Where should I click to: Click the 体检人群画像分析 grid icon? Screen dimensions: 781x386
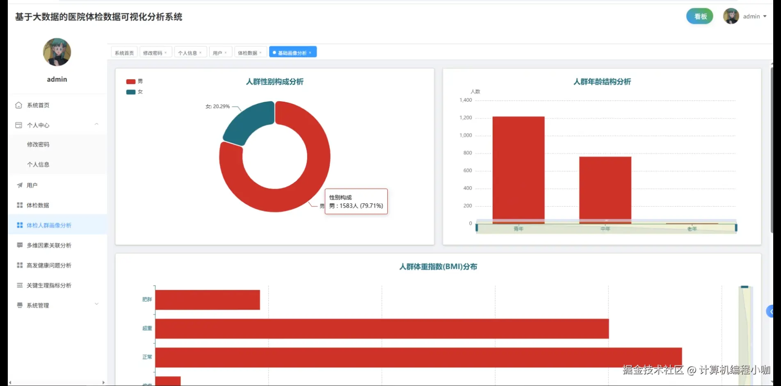pyautogui.click(x=19, y=225)
